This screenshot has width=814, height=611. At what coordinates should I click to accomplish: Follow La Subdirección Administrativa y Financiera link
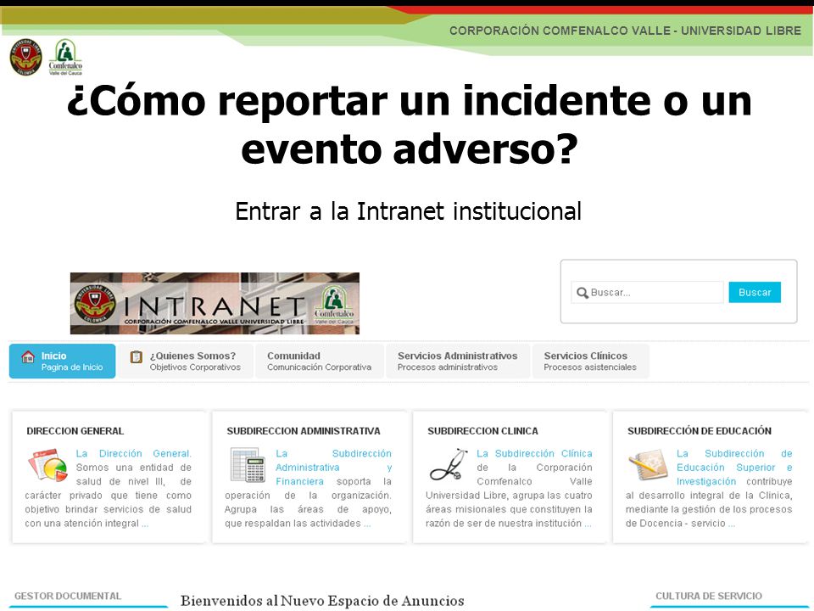coord(334,468)
